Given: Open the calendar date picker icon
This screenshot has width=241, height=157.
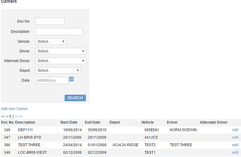Looking at the screenshot, I should (71, 79).
